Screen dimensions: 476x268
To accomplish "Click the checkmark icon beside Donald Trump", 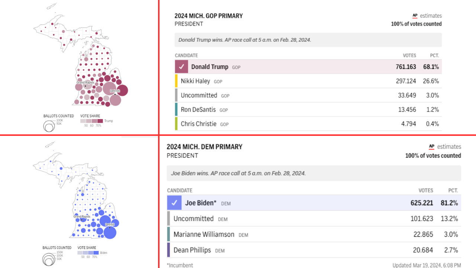I will coord(181,67).
